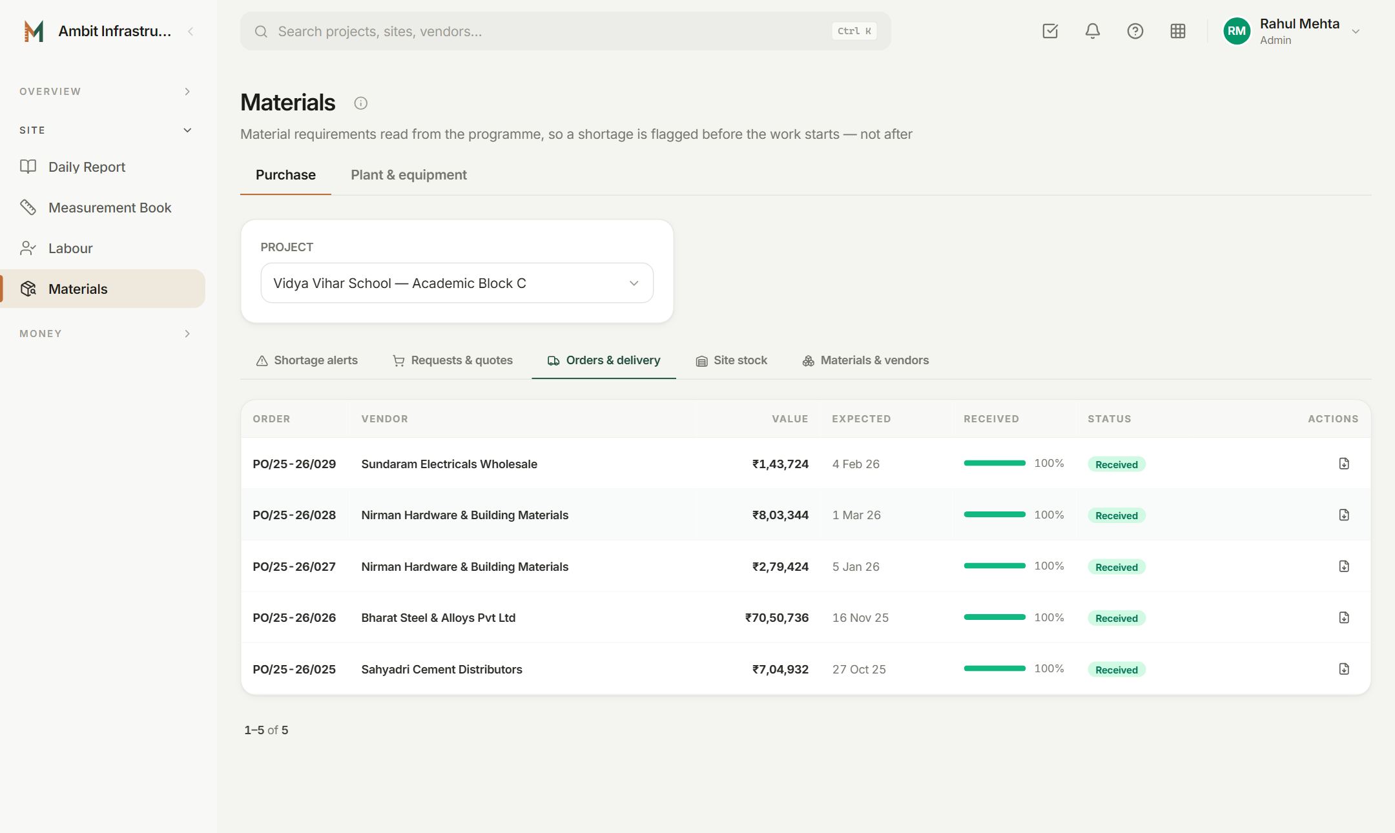Screen dimensions: 1395x833
Task: Download document for PO/25-26/027
Action: point(1344,566)
